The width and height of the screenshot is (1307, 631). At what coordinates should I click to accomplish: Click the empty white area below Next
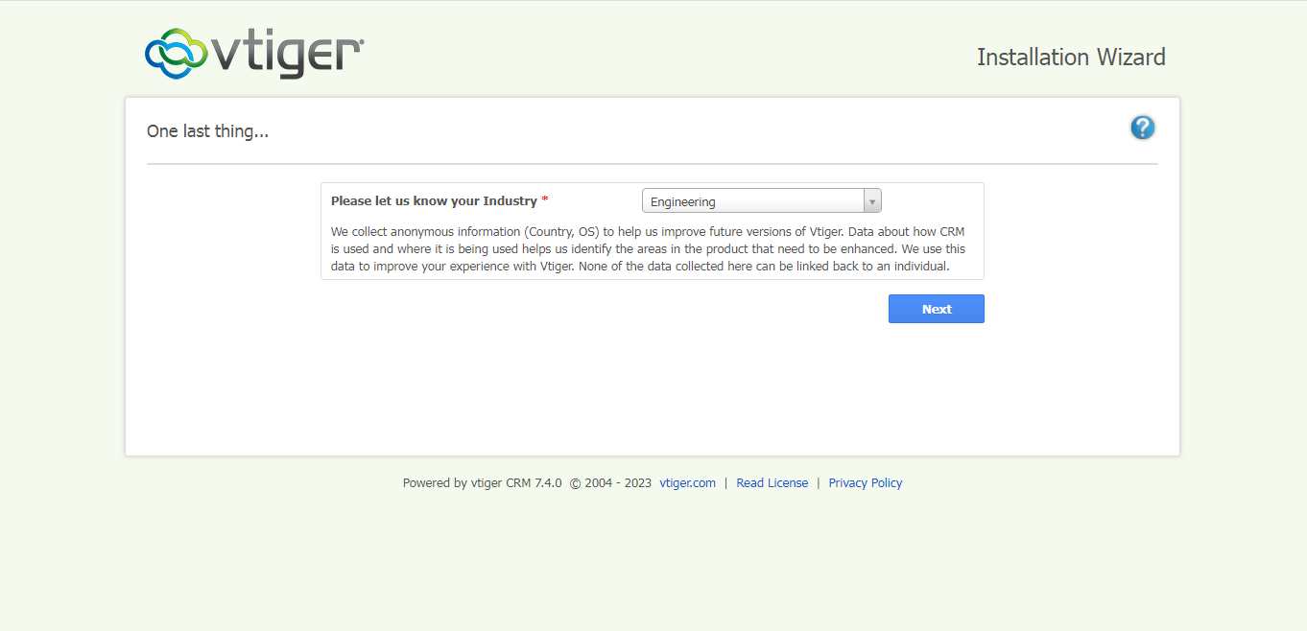[x=653, y=393]
